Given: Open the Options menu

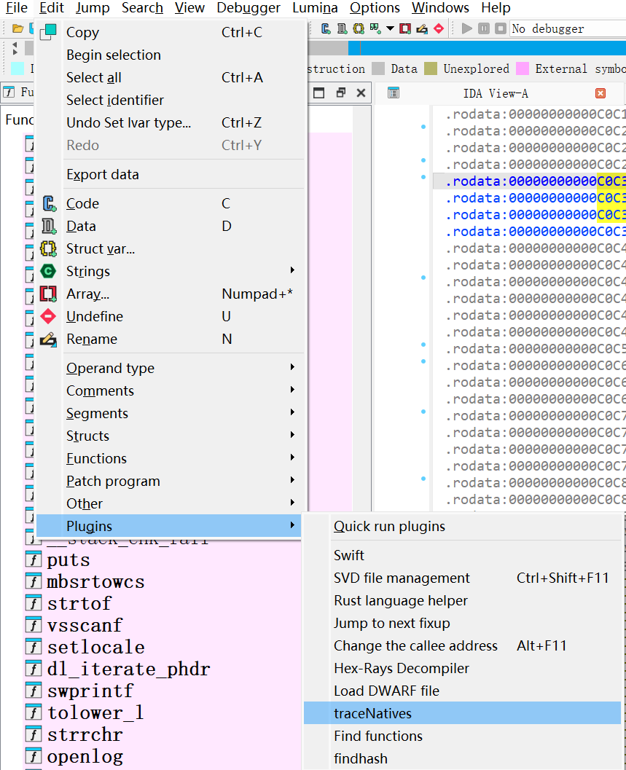Looking at the screenshot, I should [x=375, y=8].
